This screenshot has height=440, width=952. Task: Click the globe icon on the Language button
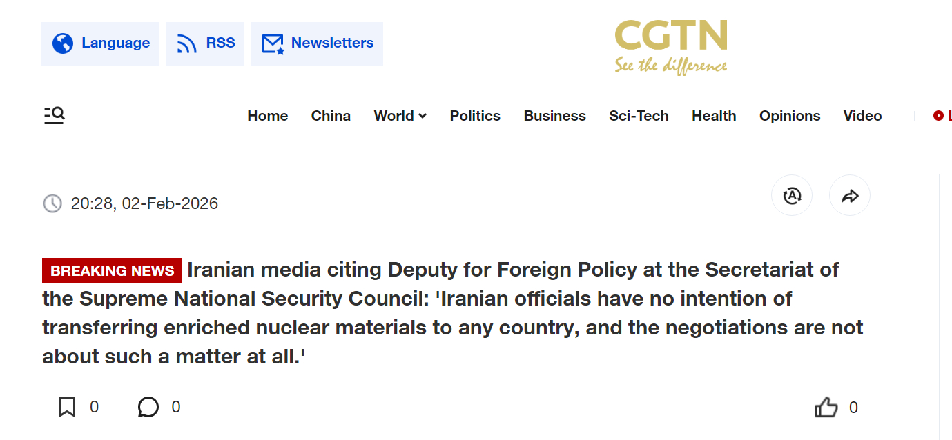[64, 43]
